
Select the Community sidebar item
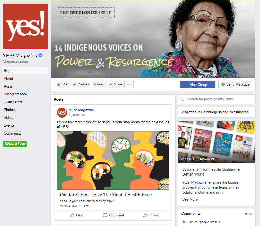pyautogui.click(x=12, y=133)
